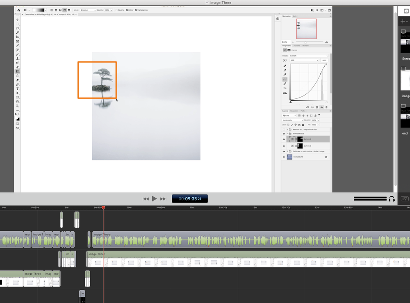Hide the Curves 3 layer
Image resolution: width=410 pixels, height=303 pixels.
tap(284, 146)
